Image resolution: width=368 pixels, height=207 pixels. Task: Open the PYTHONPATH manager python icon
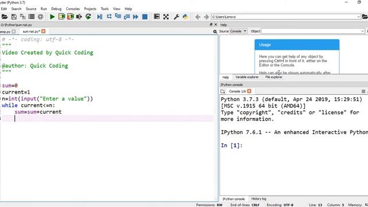point(185,17)
